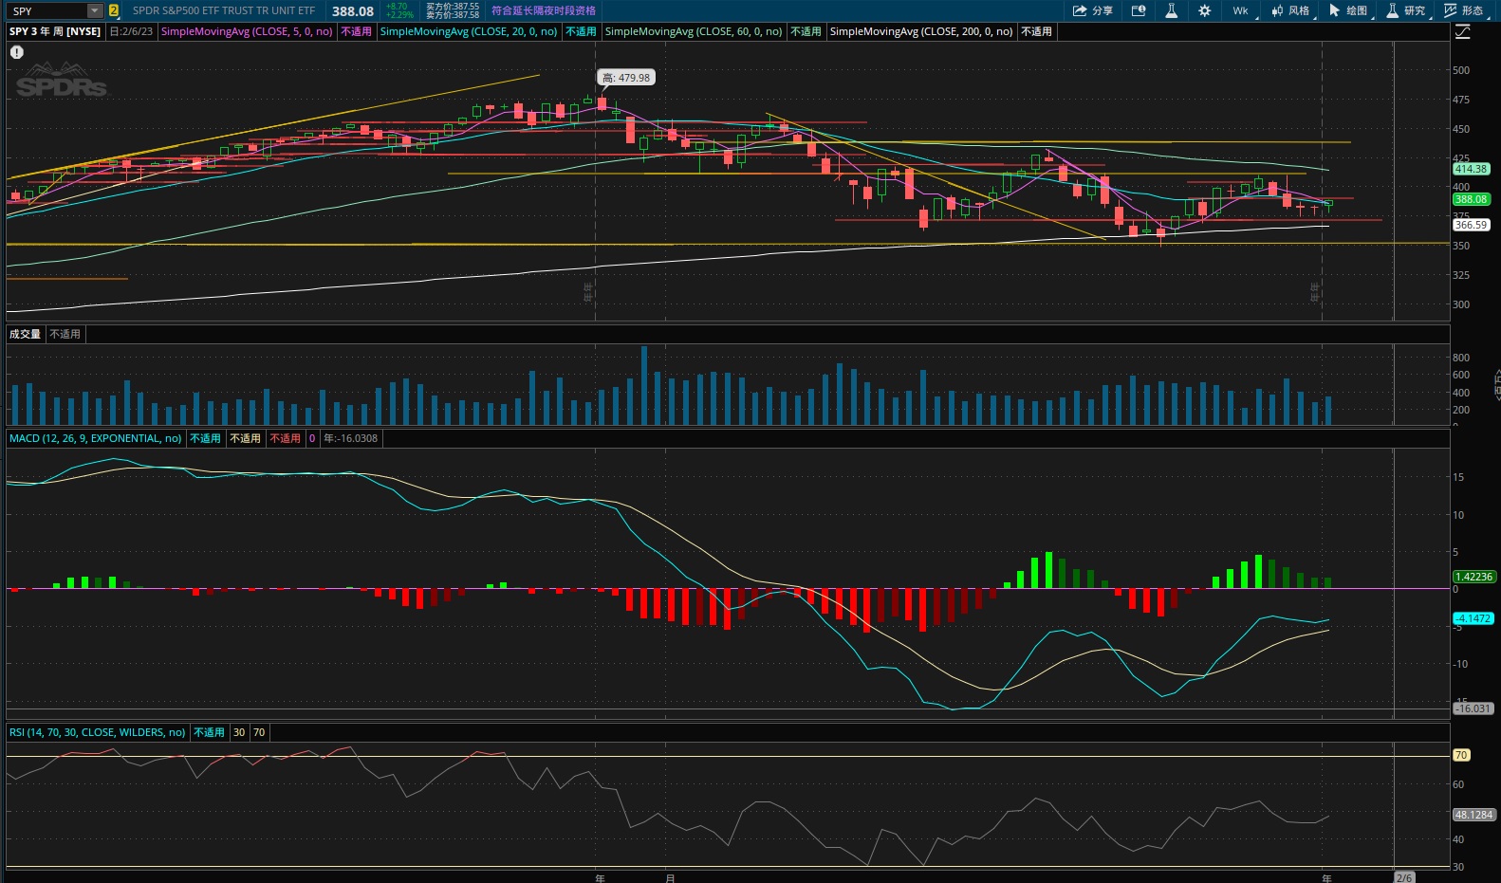Open the SPY symbol dropdown arrow
This screenshot has height=883, width=1501.
point(95,11)
